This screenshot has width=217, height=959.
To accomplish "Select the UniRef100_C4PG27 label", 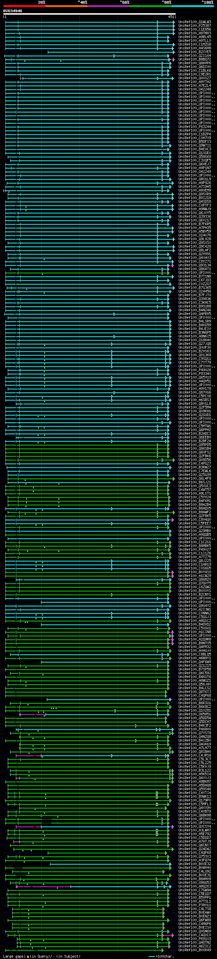I will [x=195, y=463].
